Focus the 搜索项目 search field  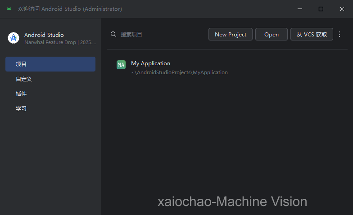158,34
